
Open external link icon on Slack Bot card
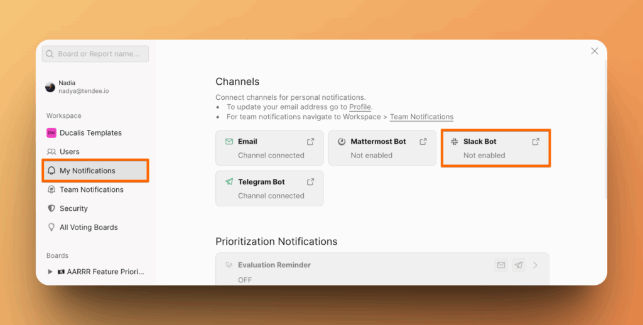click(x=536, y=142)
